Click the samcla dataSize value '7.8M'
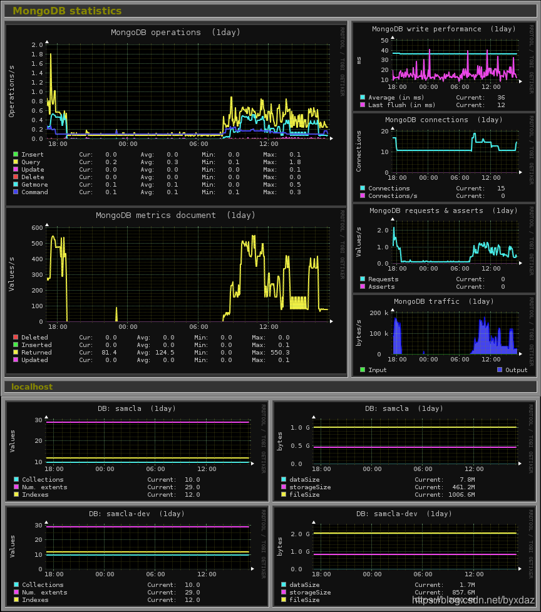Image resolution: width=541 pixels, height=612 pixels. (467, 480)
